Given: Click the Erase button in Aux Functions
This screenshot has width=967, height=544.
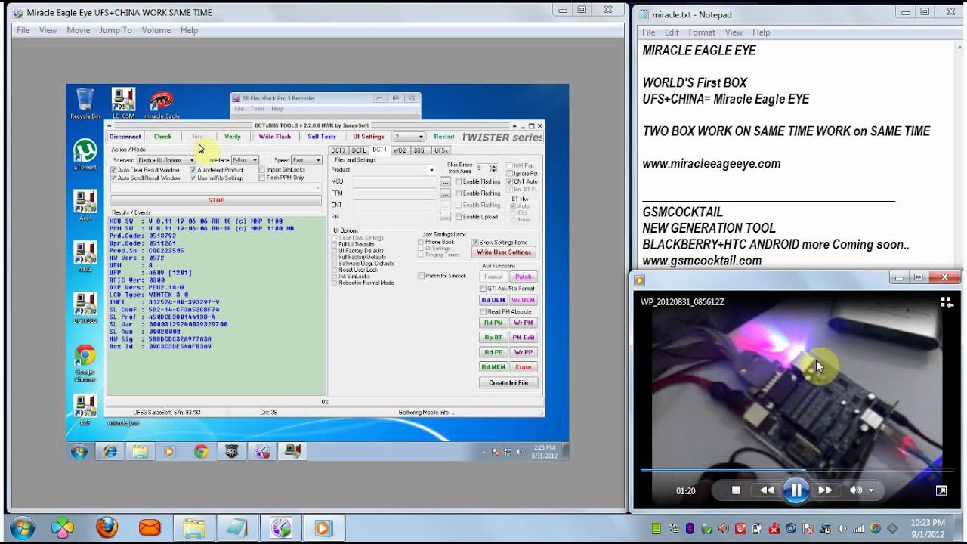Looking at the screenshot, I should click(524, 366).
